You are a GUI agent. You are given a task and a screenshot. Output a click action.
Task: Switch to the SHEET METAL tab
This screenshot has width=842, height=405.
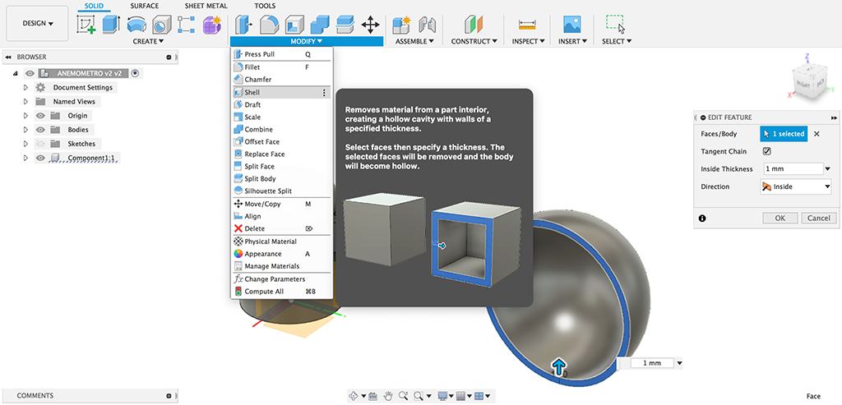tap(206, 6)
